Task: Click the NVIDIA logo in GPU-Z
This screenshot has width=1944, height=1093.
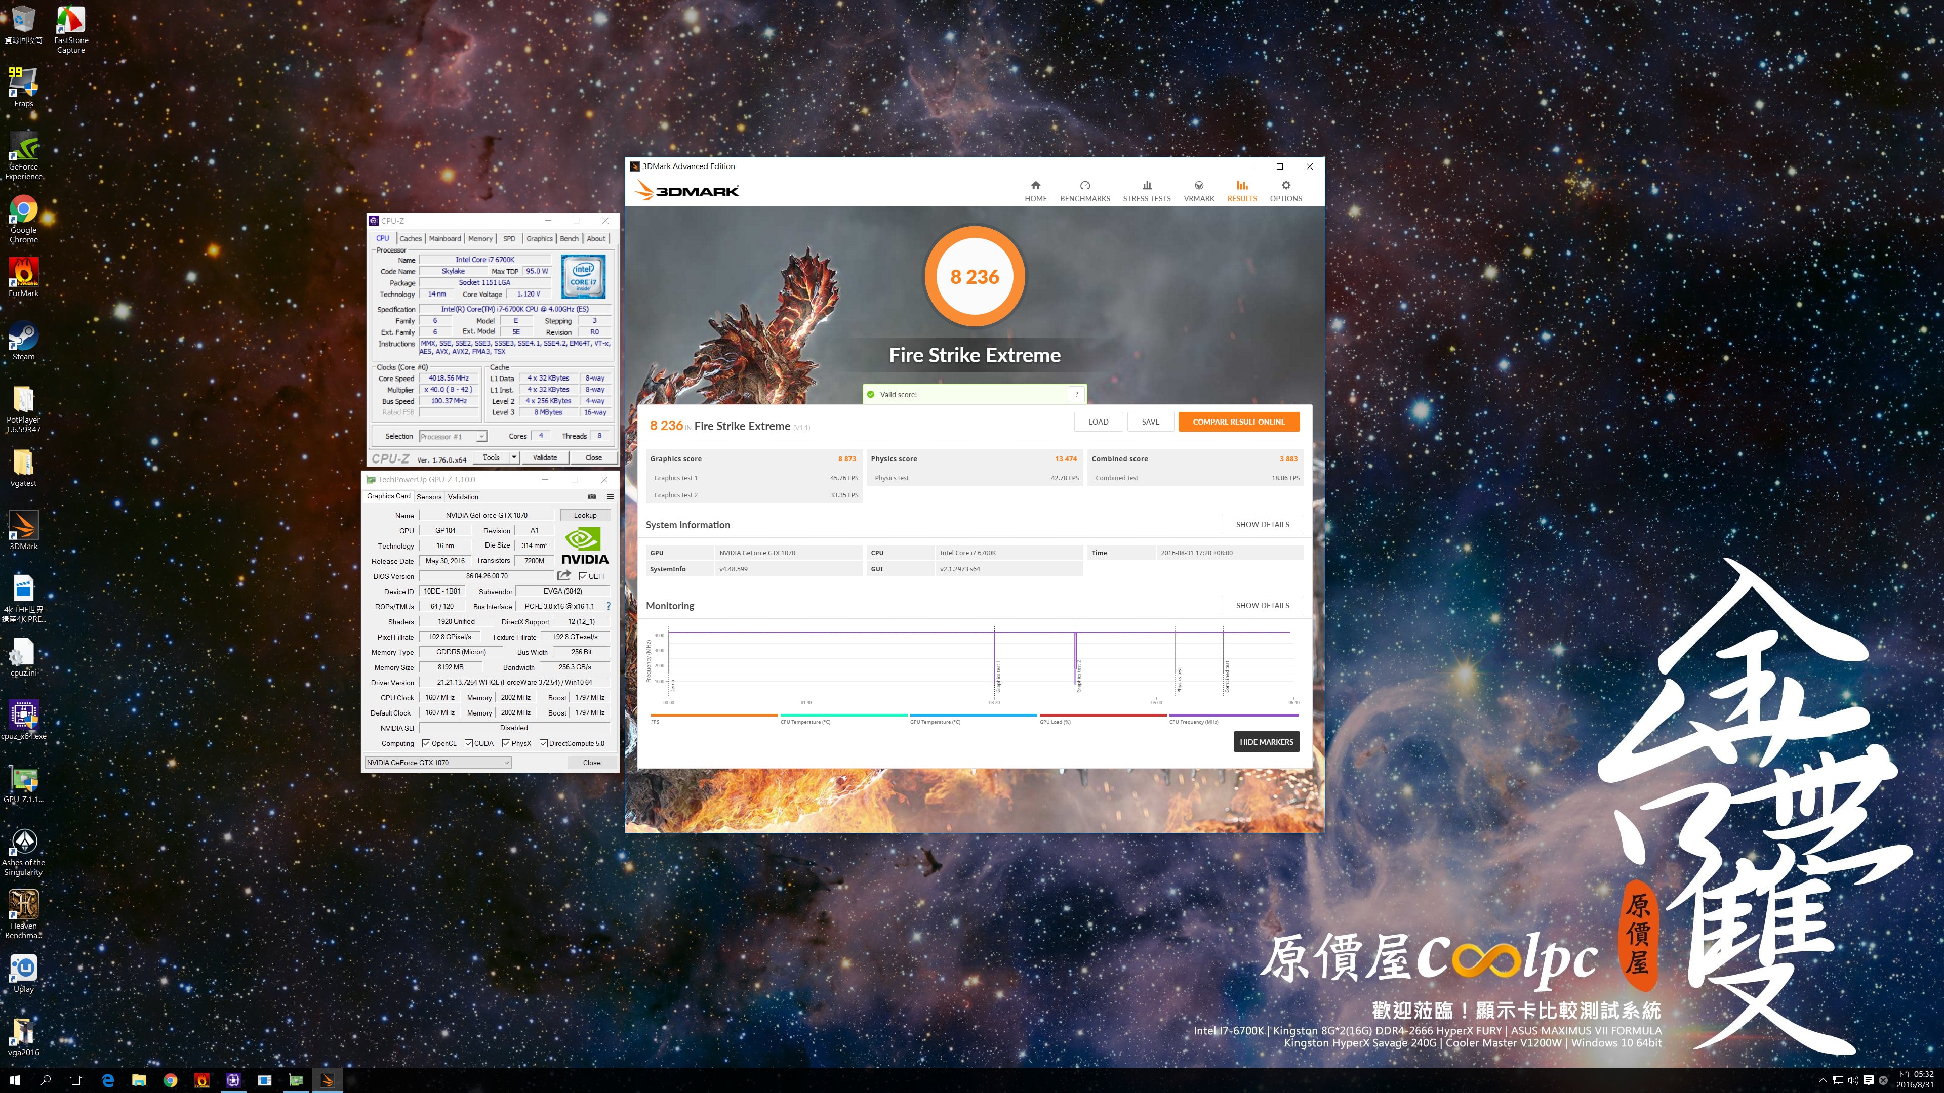Action: [584, 545]
